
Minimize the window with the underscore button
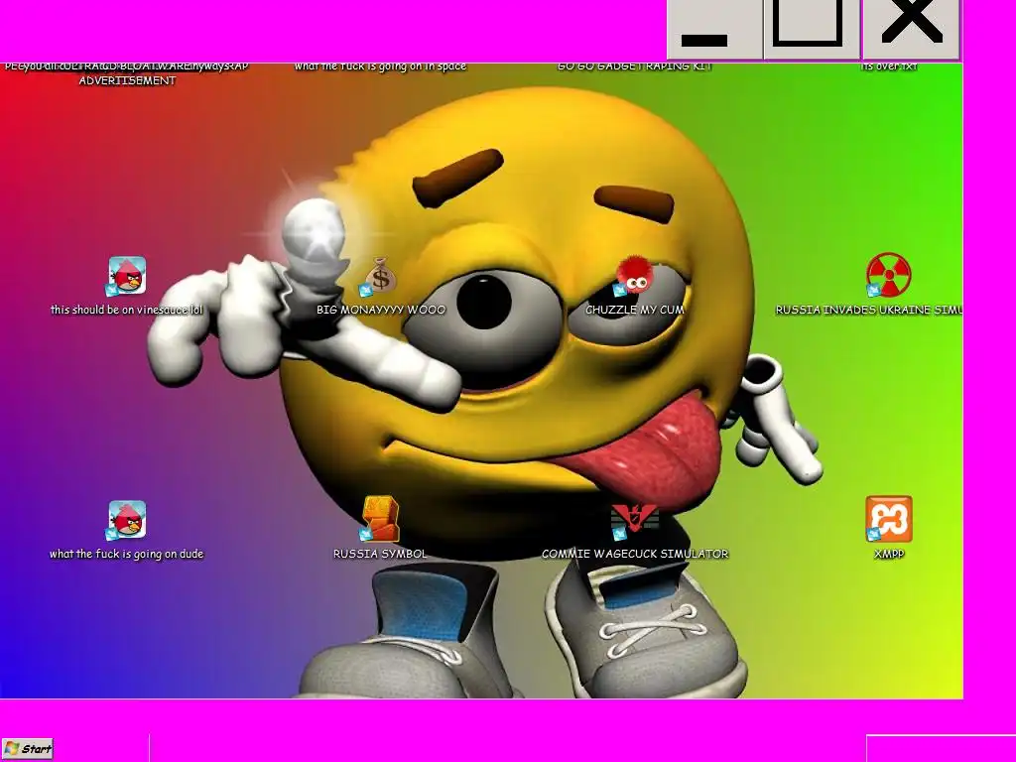point(714,29)
